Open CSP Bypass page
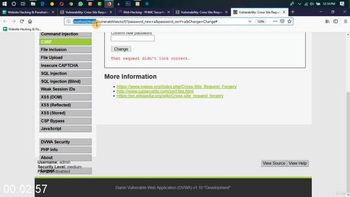The height and width of the screenshot is (197, 350). 66,121
